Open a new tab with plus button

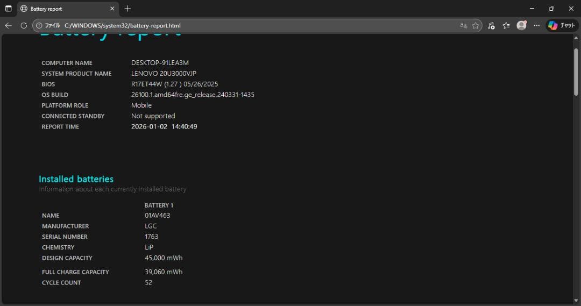click(x=127, y=9)
